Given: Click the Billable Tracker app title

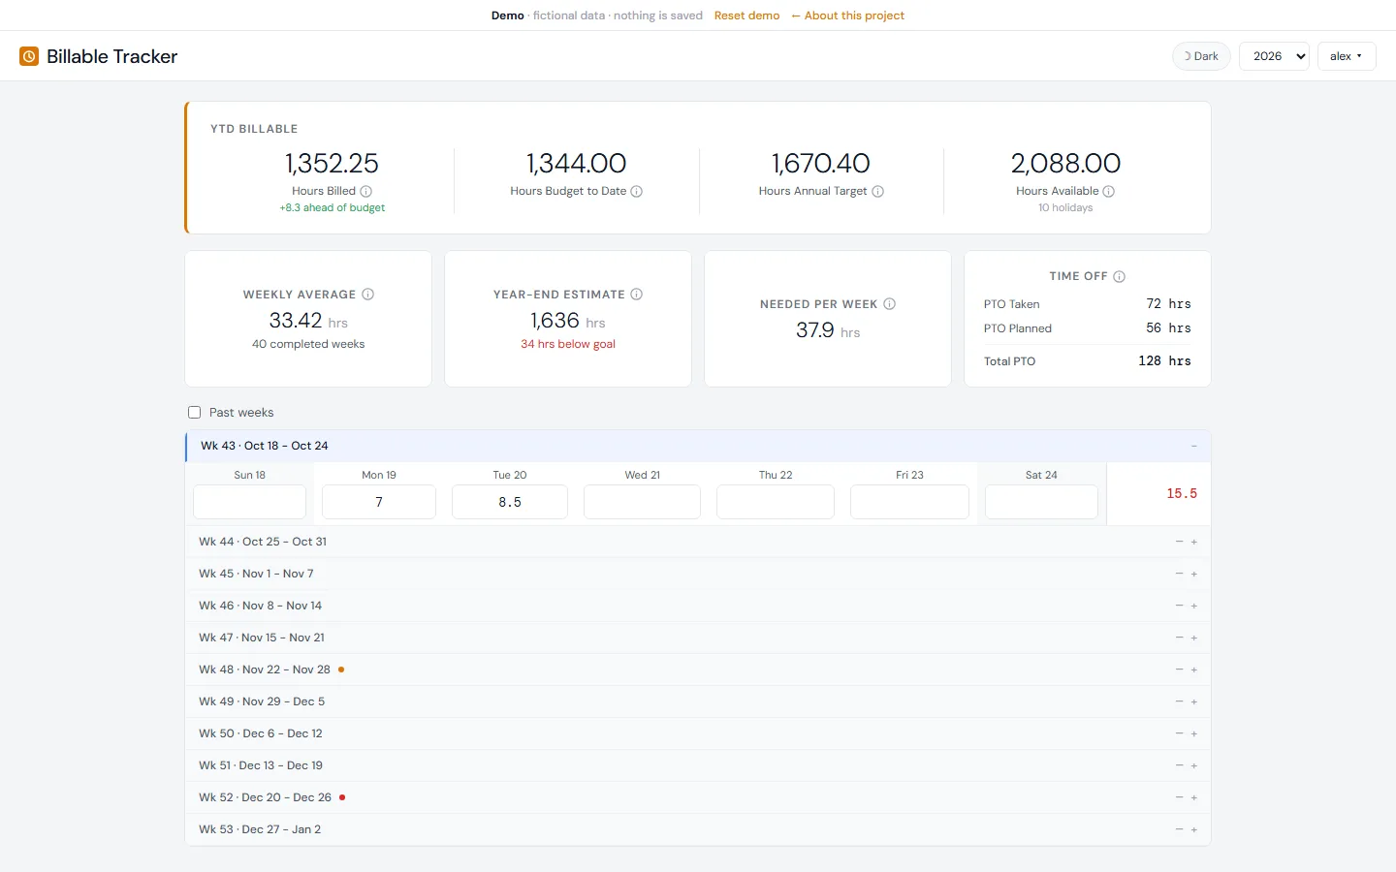Looking at the screenshot, I should [x=112, y=56].
